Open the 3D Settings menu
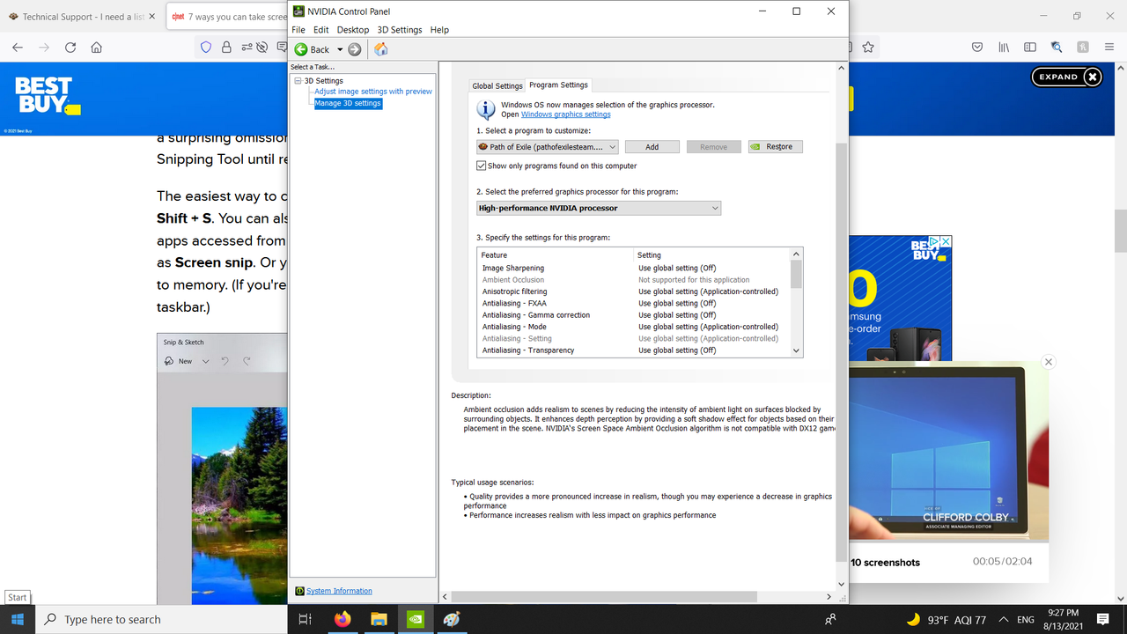The image size is (1127, 634). click(x=400, y=30)
